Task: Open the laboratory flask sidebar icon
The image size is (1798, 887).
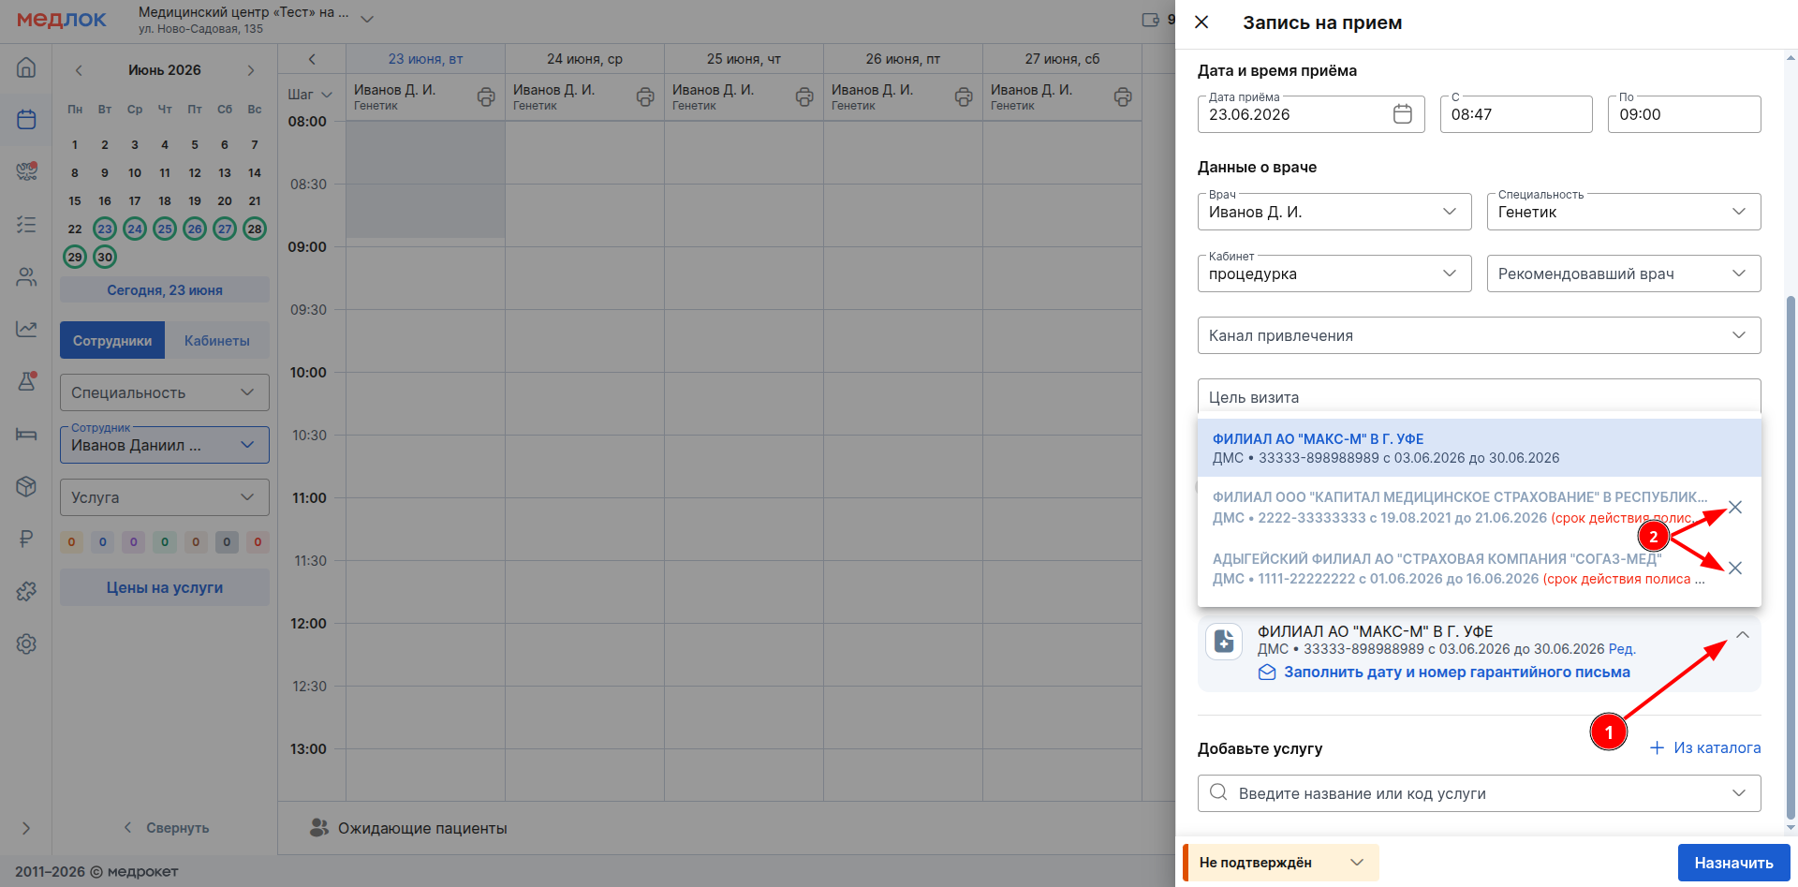Action: coord(26,381)
